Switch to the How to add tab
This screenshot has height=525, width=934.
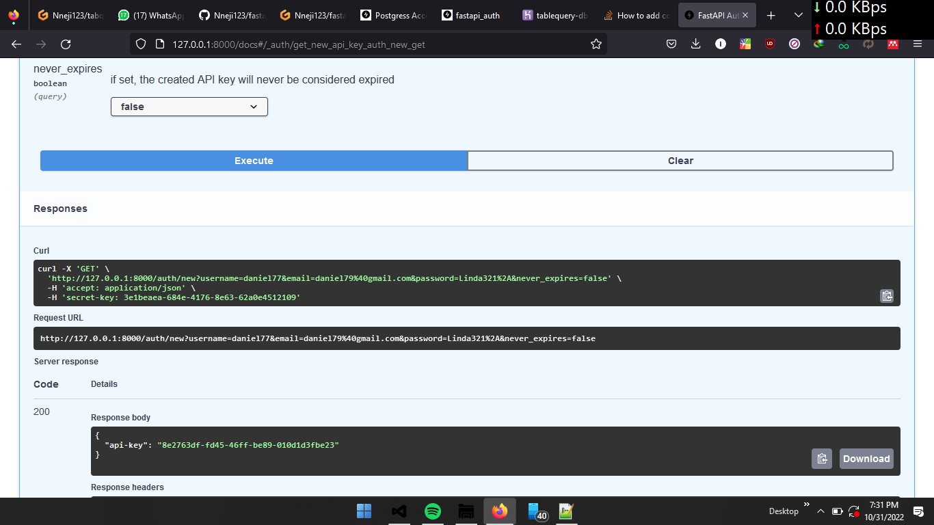point(636,15)
